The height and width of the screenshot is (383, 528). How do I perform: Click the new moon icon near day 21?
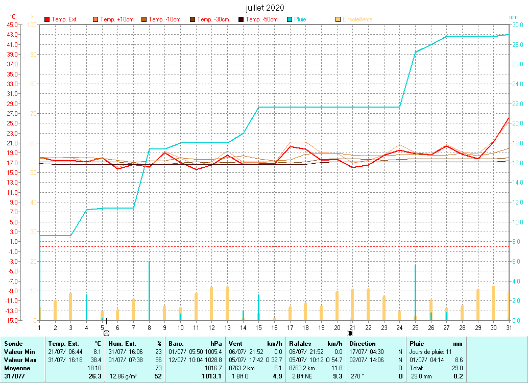350,333
